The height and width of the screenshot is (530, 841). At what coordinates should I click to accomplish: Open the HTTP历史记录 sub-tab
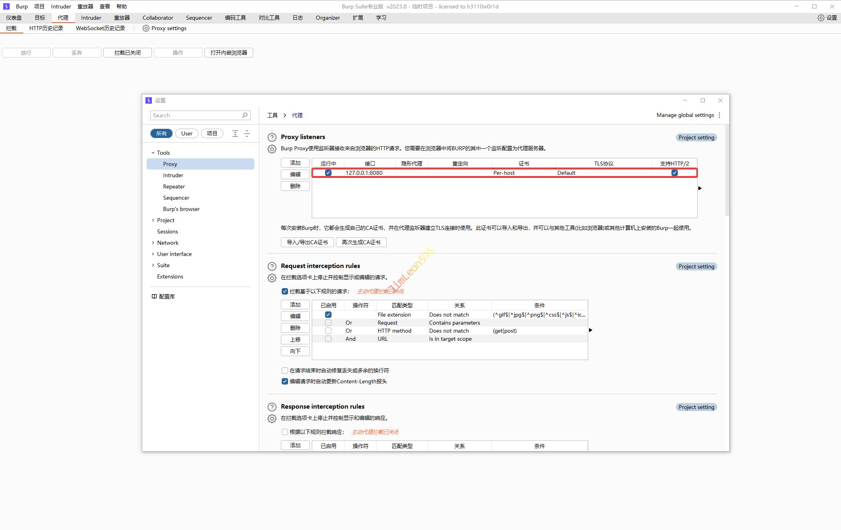tap(46, 29)
